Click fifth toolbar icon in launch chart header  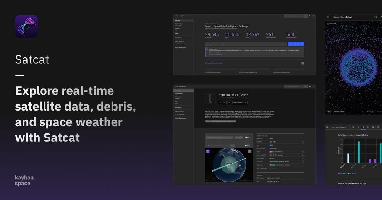pos(373,127)
